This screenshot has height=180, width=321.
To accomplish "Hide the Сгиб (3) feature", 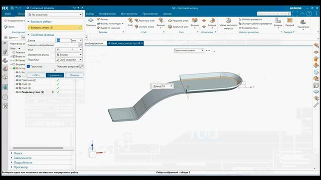I will [x=17, y=84].
